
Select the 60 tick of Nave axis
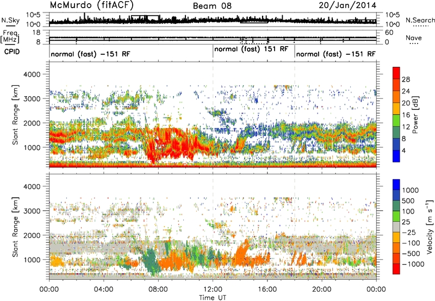(x=389, y=33)
